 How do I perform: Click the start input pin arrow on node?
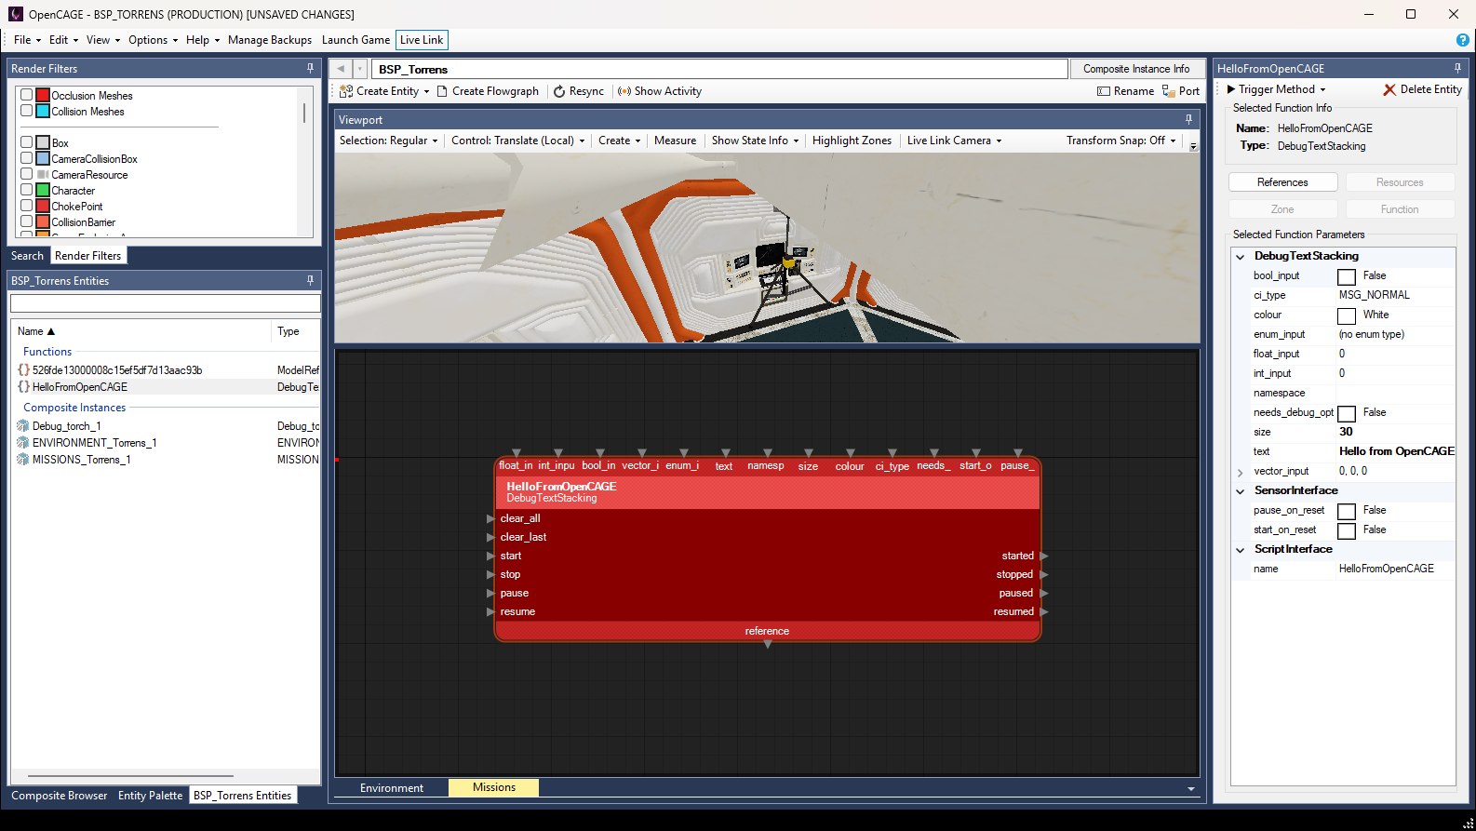coord(490,556)
